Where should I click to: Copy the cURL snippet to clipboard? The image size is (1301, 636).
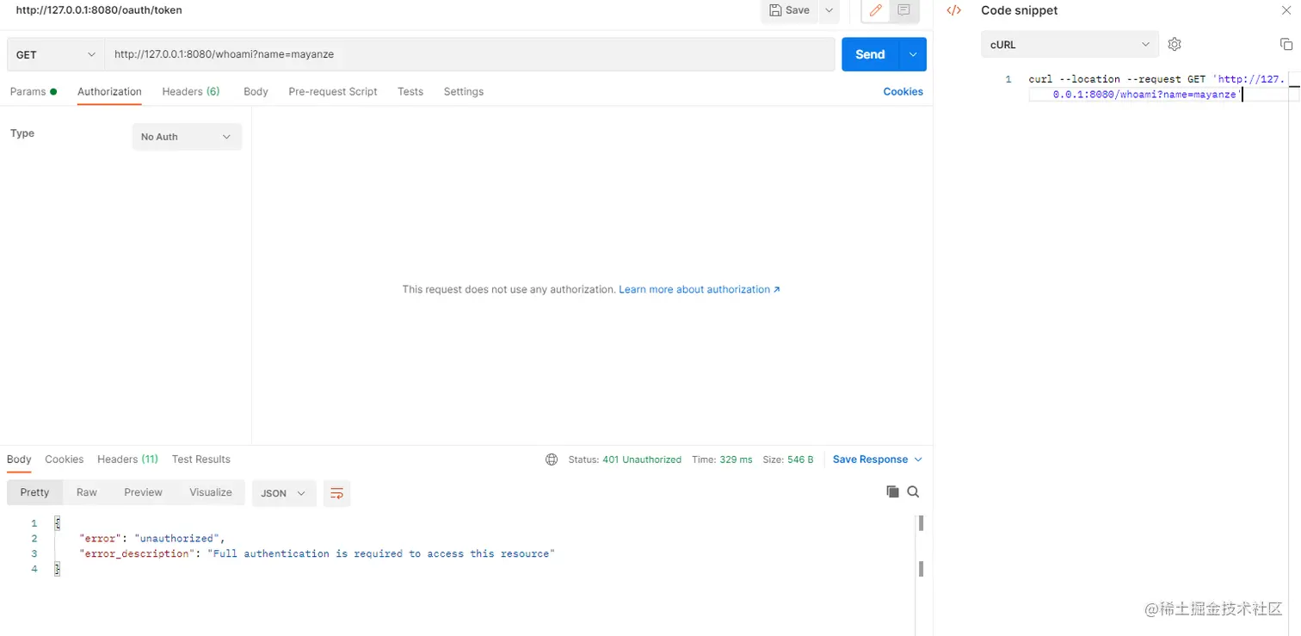[1286, 44]
